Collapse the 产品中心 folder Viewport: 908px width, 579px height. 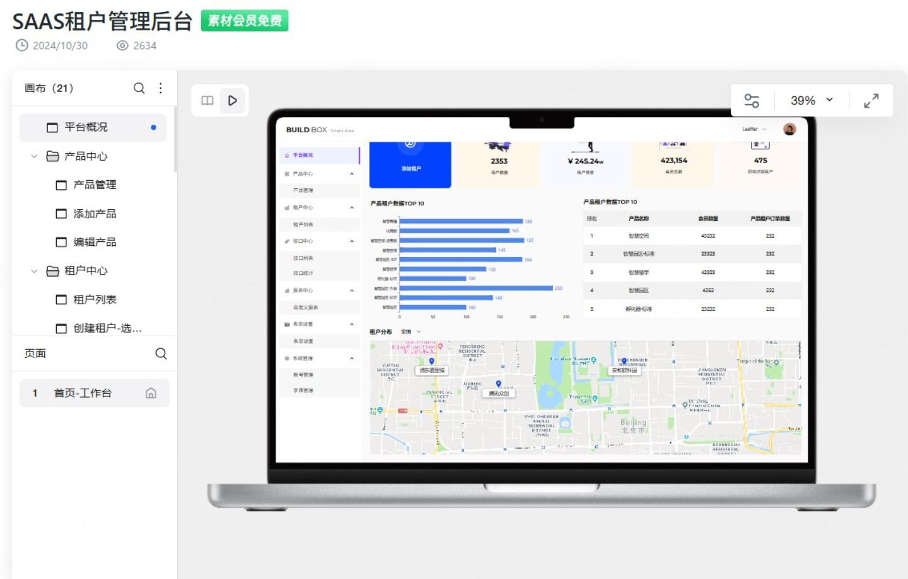(x=34, y=156)
